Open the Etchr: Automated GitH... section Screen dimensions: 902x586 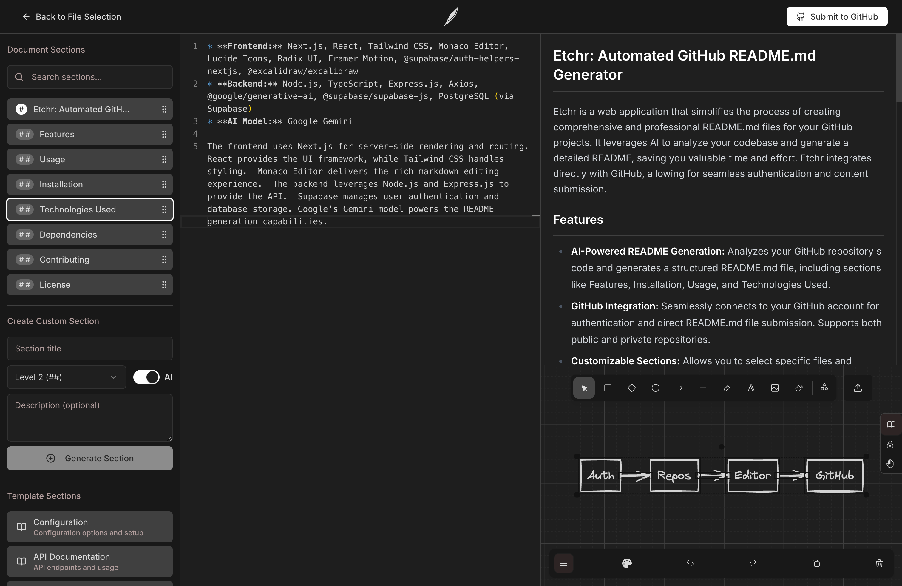pyautogui.click(x=90, y=109)
